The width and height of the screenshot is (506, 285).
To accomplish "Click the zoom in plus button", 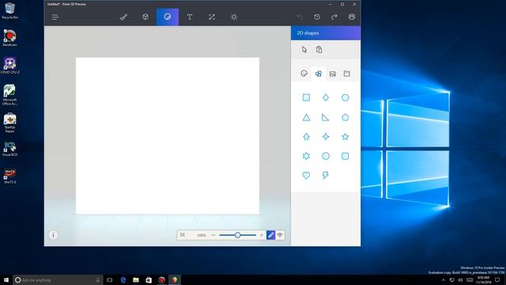I will tap(262, 235).
